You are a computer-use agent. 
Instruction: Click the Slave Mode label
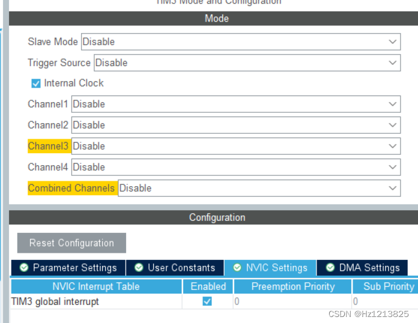53,42
